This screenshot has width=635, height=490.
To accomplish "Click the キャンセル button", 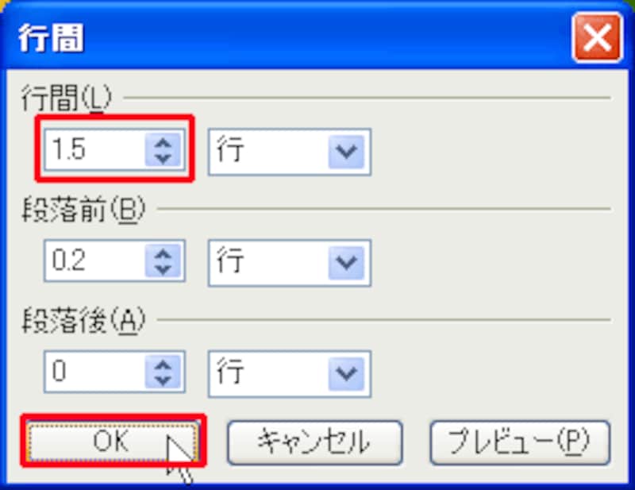I will (314, 442).
